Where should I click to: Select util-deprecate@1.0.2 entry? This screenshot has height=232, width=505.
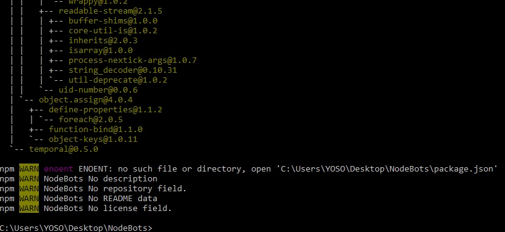pyautogui.click(x=117, y=80)
